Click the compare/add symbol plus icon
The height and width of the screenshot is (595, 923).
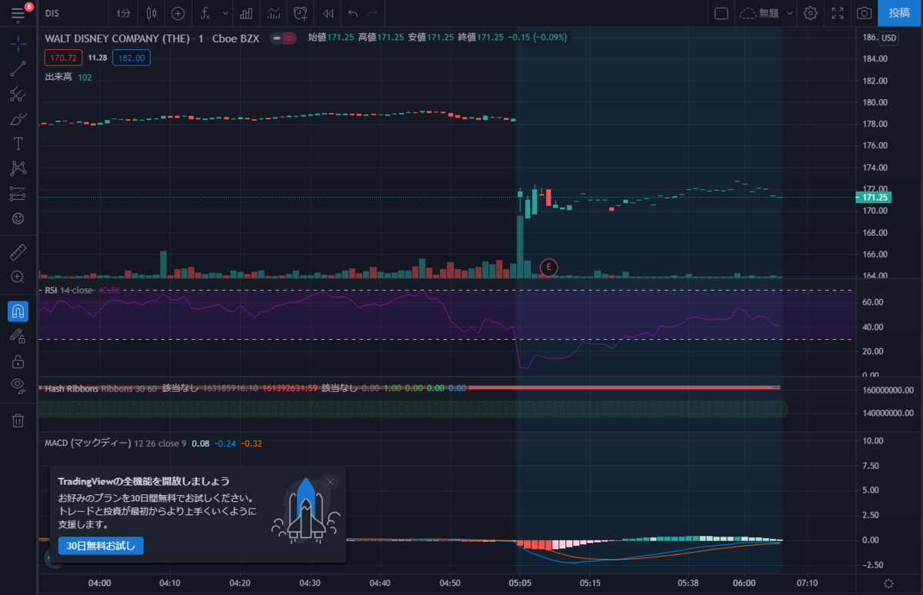[178, 13]
